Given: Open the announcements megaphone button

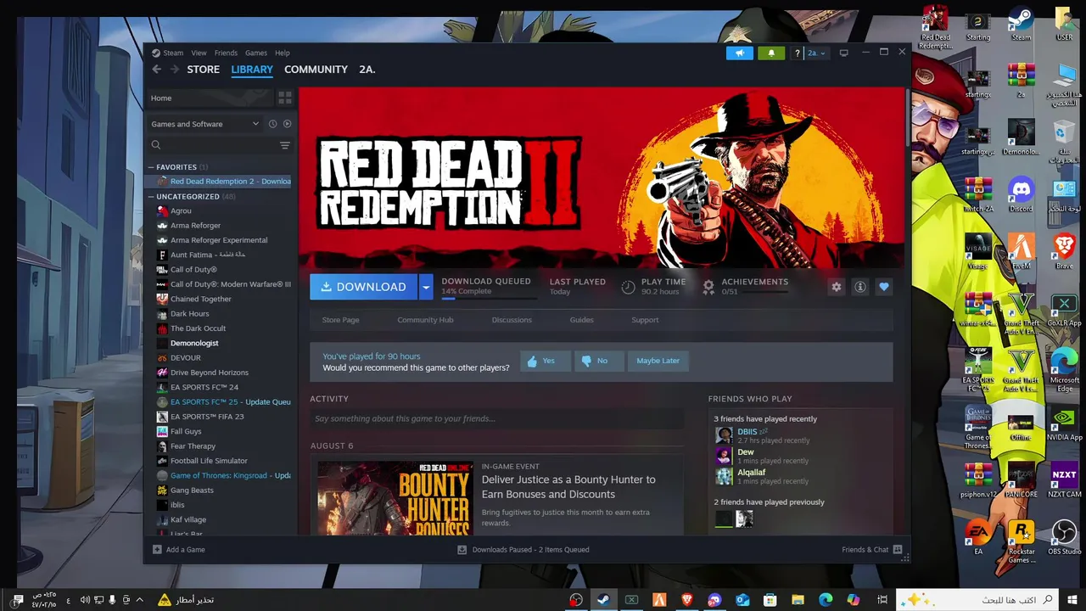Looking at the screenshot, I should [740, 53].
